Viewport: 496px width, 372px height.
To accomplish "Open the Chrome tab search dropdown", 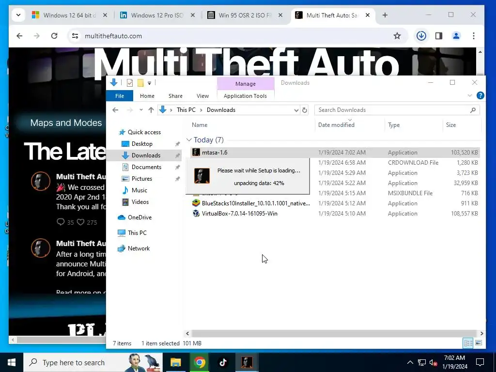I will point(18,15).
